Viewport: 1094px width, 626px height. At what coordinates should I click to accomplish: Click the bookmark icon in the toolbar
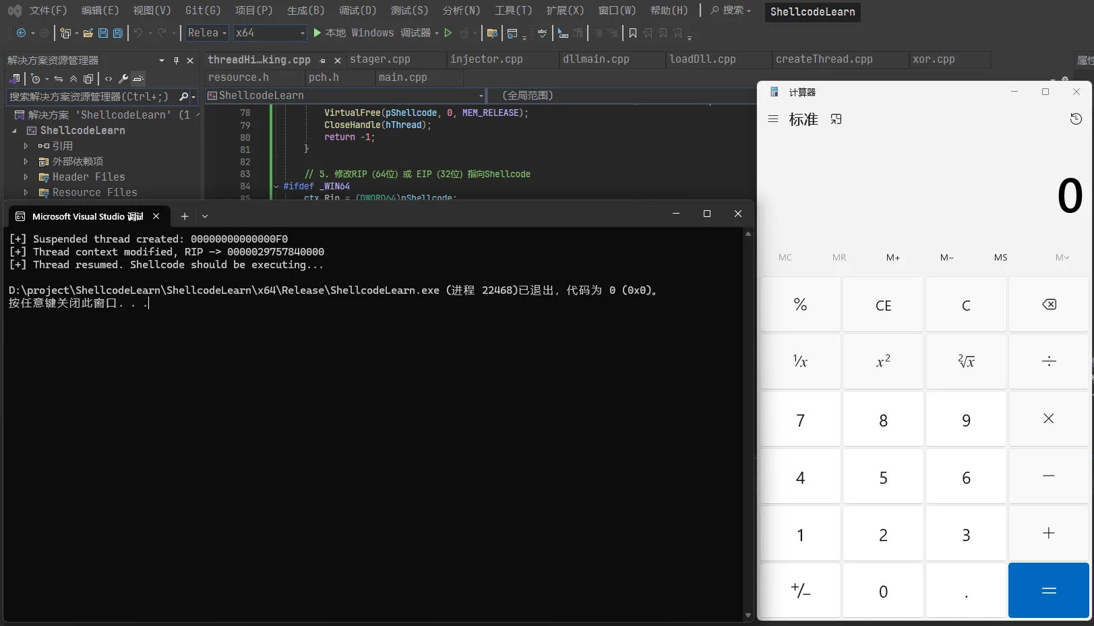pyautogui.click(x=632, y=33)
